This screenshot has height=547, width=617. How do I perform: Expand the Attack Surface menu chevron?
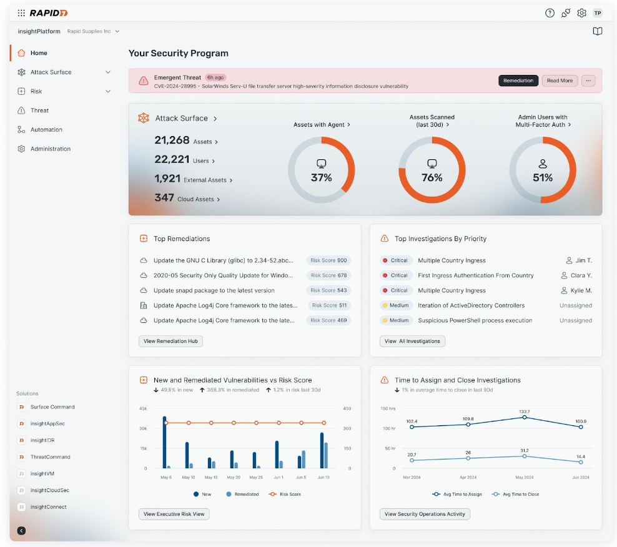[108, 72]
